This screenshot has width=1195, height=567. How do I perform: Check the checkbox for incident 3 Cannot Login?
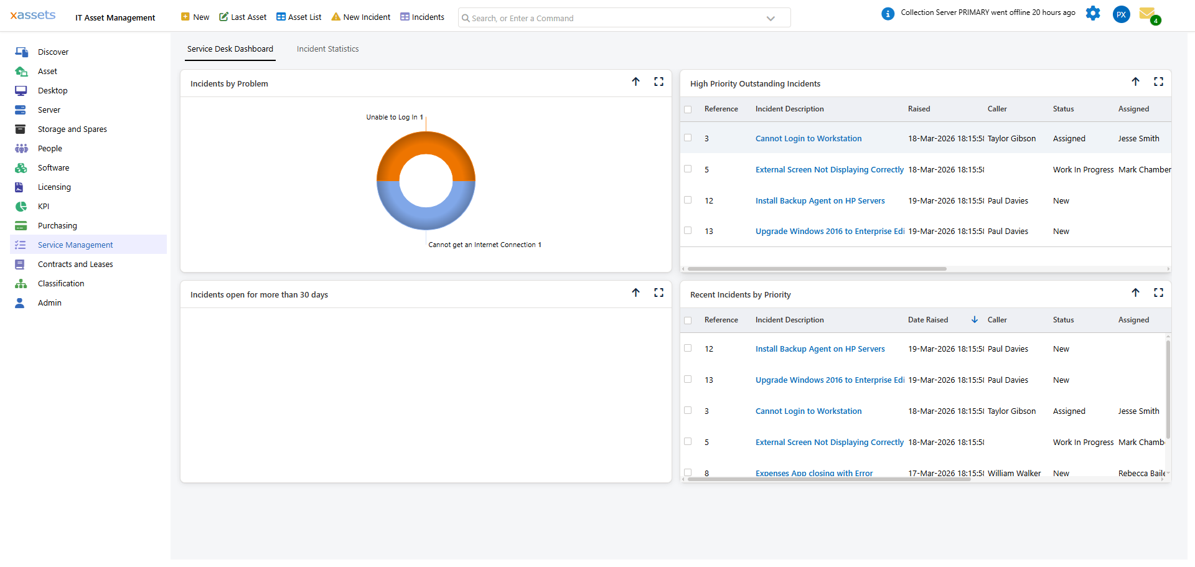tap(688, 138)
